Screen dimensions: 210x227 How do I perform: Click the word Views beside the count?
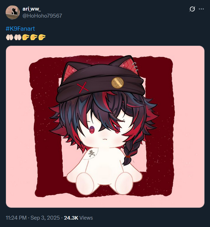[x=86, y=218]
